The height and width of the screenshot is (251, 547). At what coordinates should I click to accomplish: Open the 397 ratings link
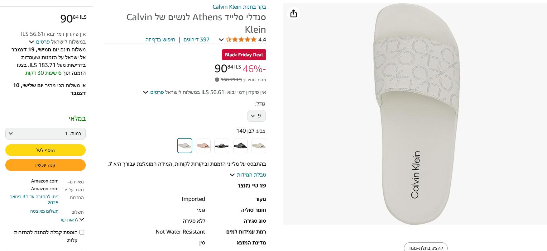pos(196,40)
